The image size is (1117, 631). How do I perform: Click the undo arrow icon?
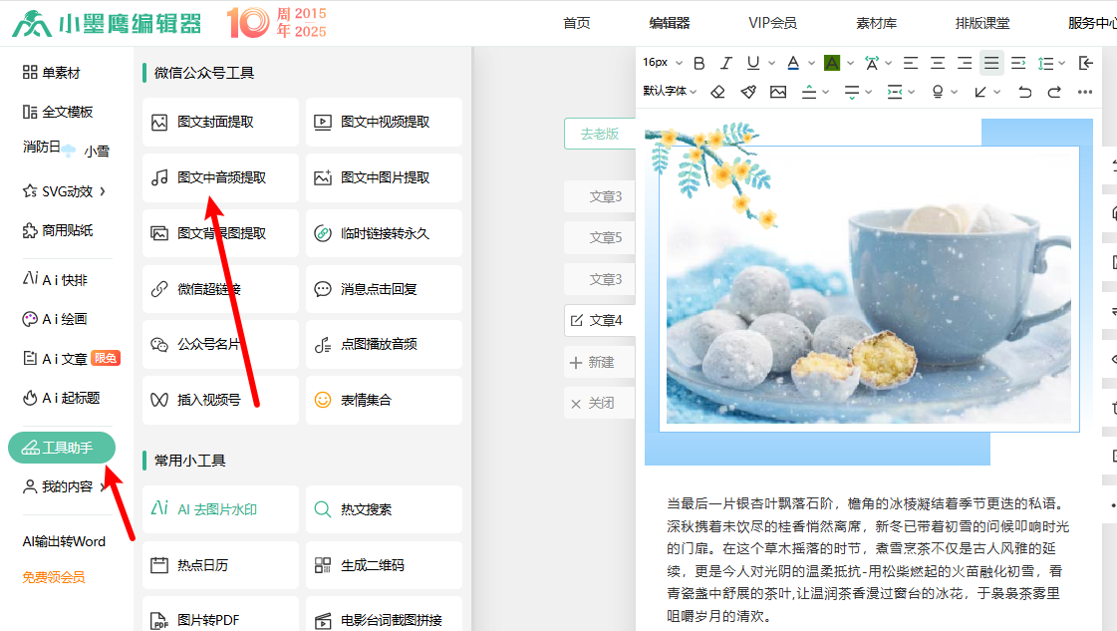tap(1024, 92)
